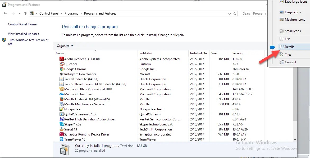310x158 pixels.
Task: Click the refresh icon in the address bar
Action: point(235,13)
